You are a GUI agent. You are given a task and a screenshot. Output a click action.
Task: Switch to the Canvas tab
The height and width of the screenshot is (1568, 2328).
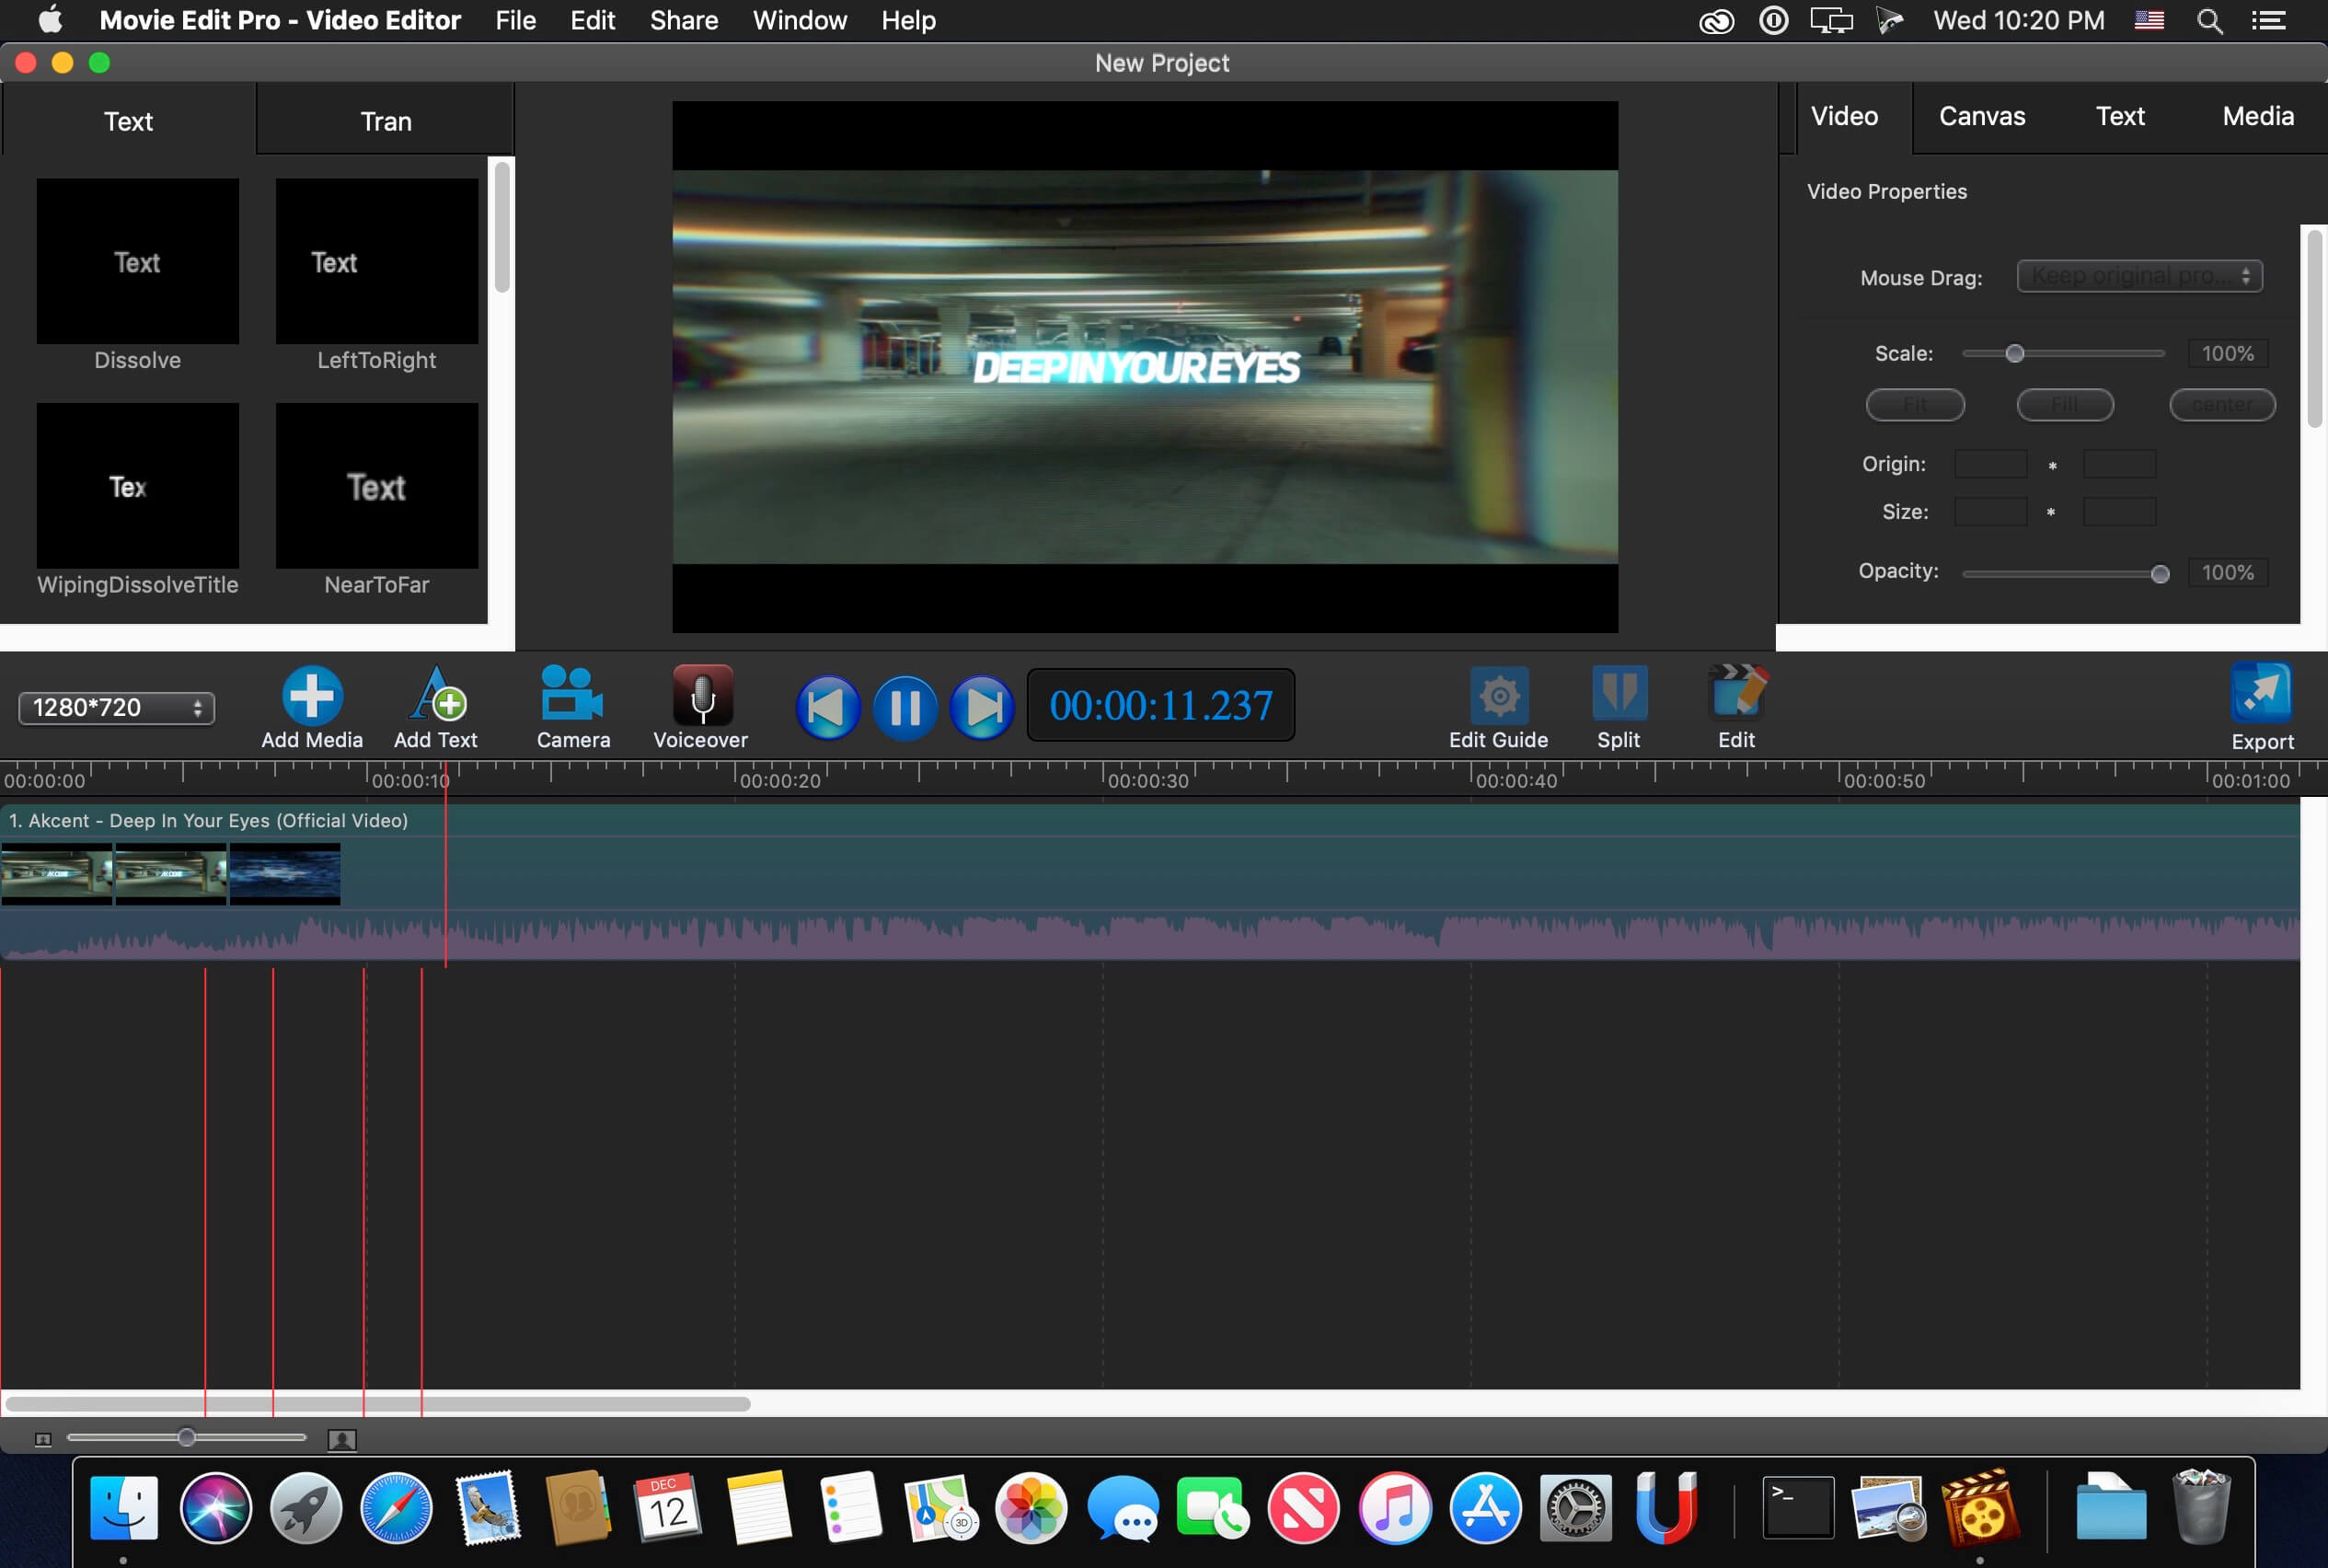1982,112
